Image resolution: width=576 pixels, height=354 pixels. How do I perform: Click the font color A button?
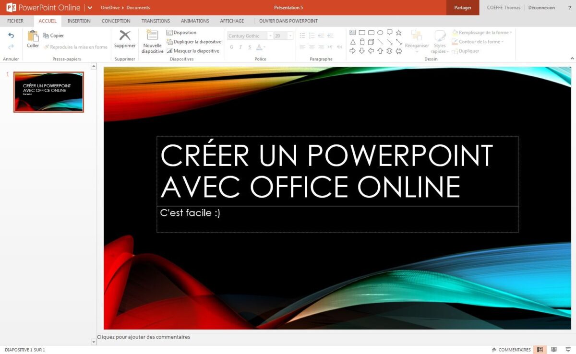260,47
